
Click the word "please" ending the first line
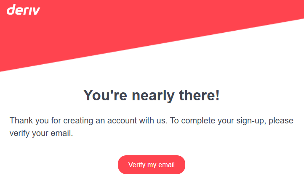[x=281, y=121]
